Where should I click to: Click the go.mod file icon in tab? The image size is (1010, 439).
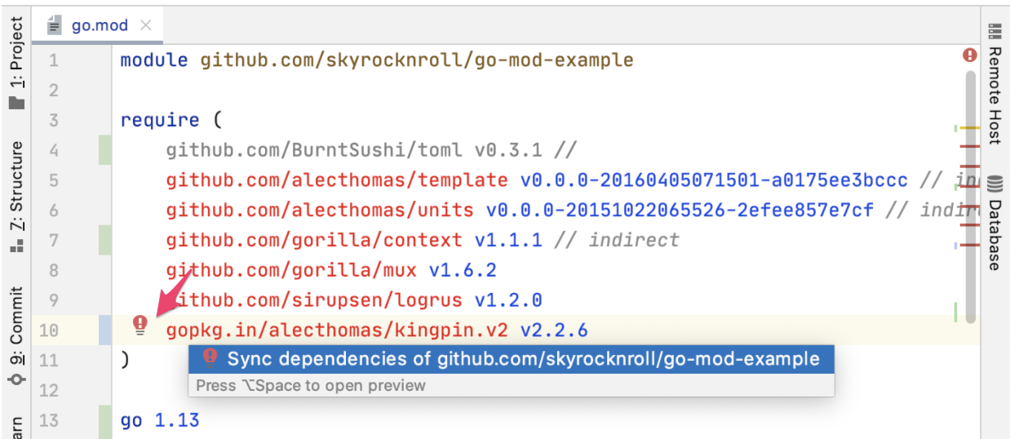55,26
